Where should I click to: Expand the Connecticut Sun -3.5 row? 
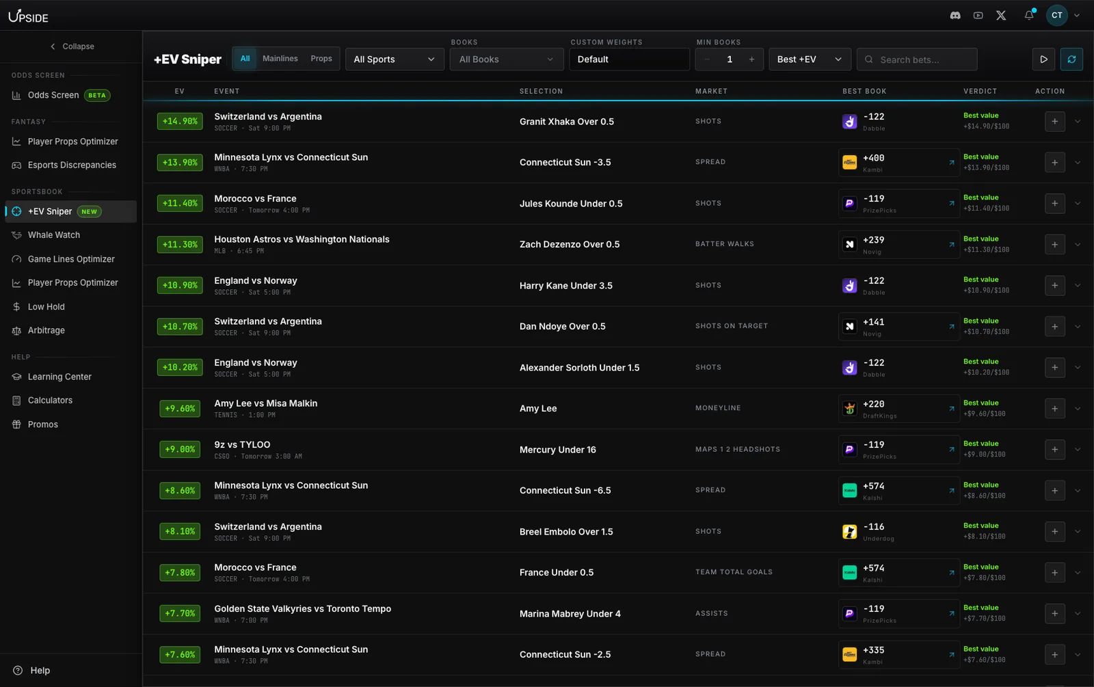pyautogui.click(x=1078, y=163)
